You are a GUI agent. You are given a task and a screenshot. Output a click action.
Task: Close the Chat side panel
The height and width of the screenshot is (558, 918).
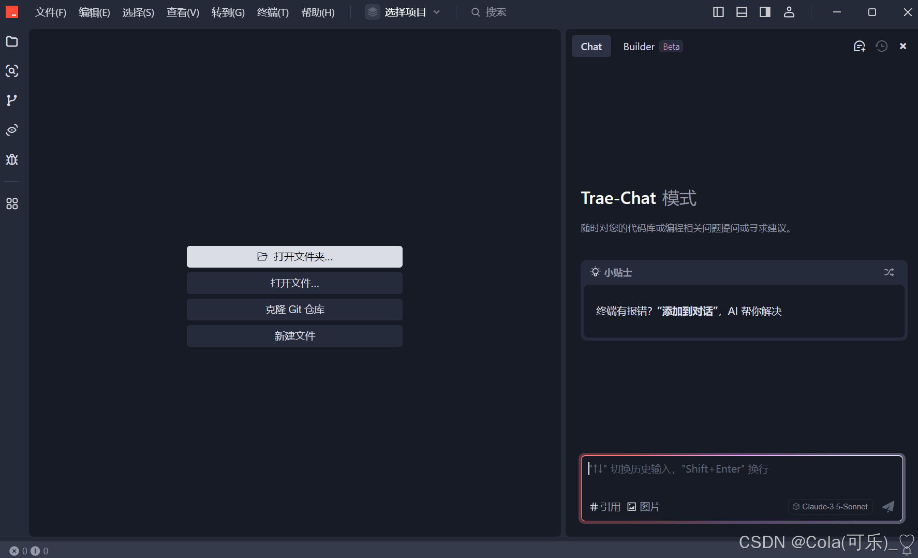coord(903,47)
